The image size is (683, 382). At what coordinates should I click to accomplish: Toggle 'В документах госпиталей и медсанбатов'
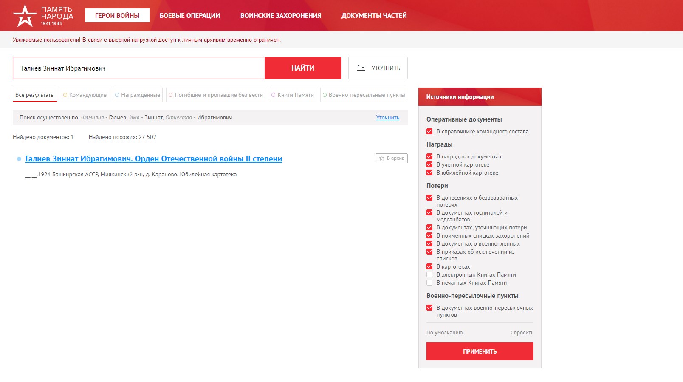pyautogui.click(x=429, y=212)
